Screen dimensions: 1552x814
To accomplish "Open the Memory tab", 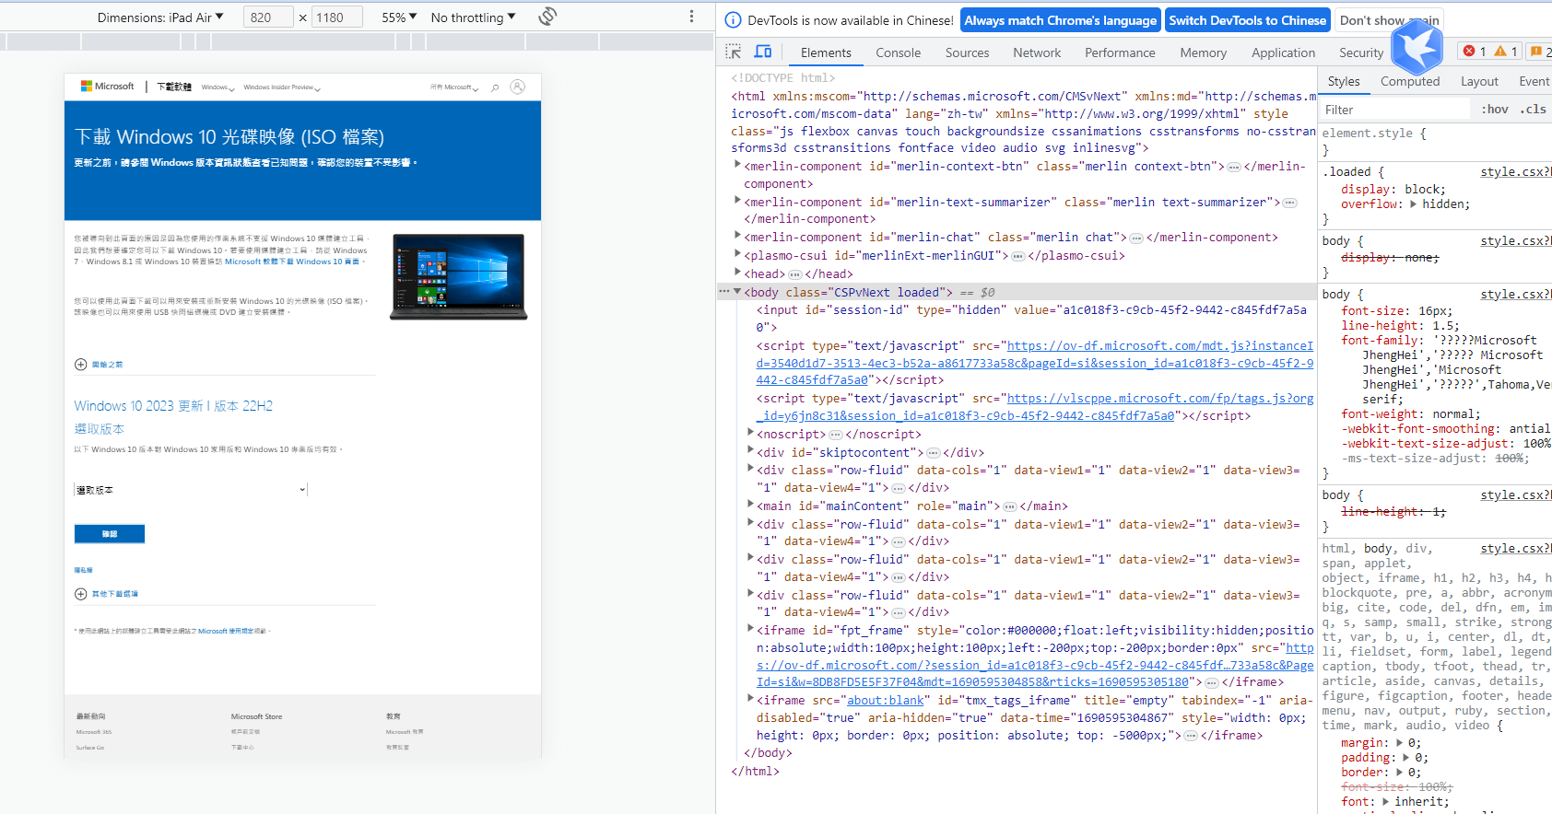I will (x=1203, y=52).
